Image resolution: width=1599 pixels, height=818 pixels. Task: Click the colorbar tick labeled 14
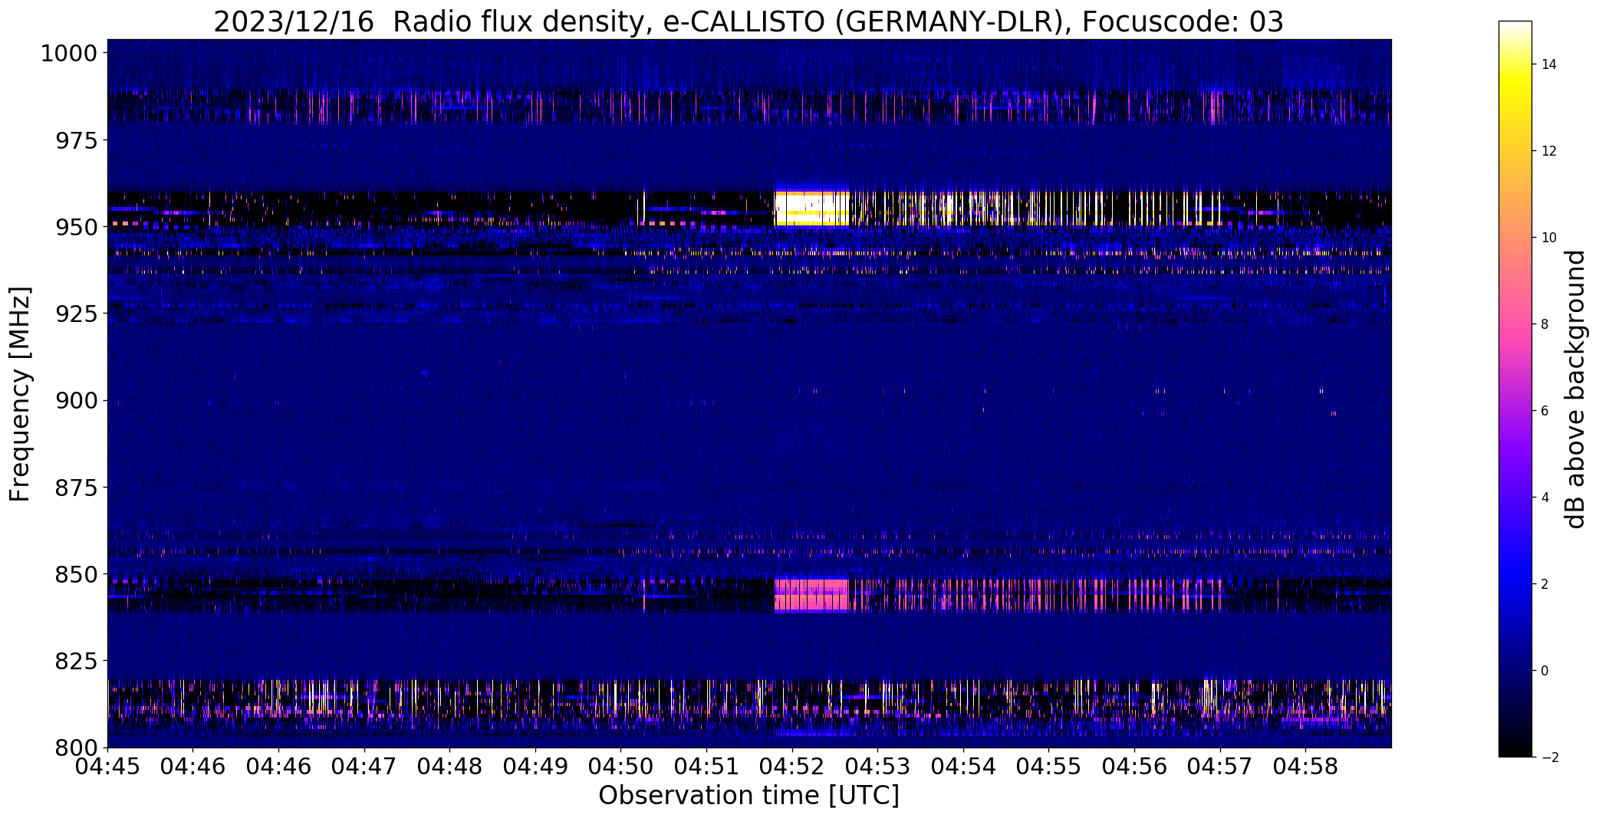click(1549, 64)
